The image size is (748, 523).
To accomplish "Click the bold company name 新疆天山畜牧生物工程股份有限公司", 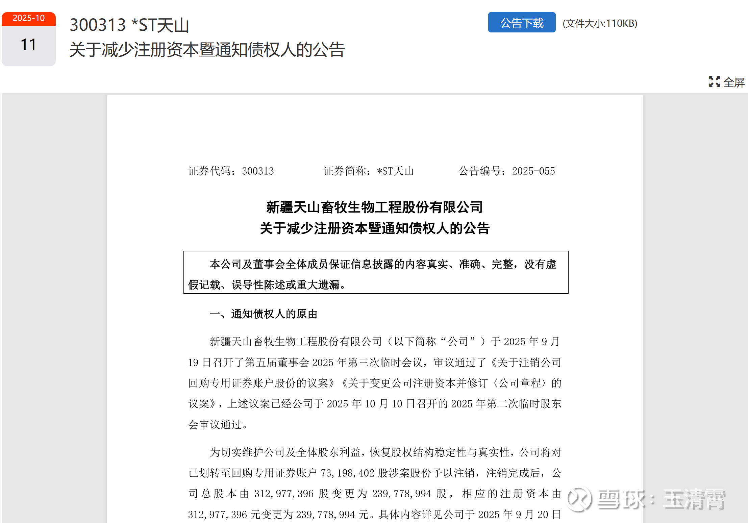I will click(375, 207).
